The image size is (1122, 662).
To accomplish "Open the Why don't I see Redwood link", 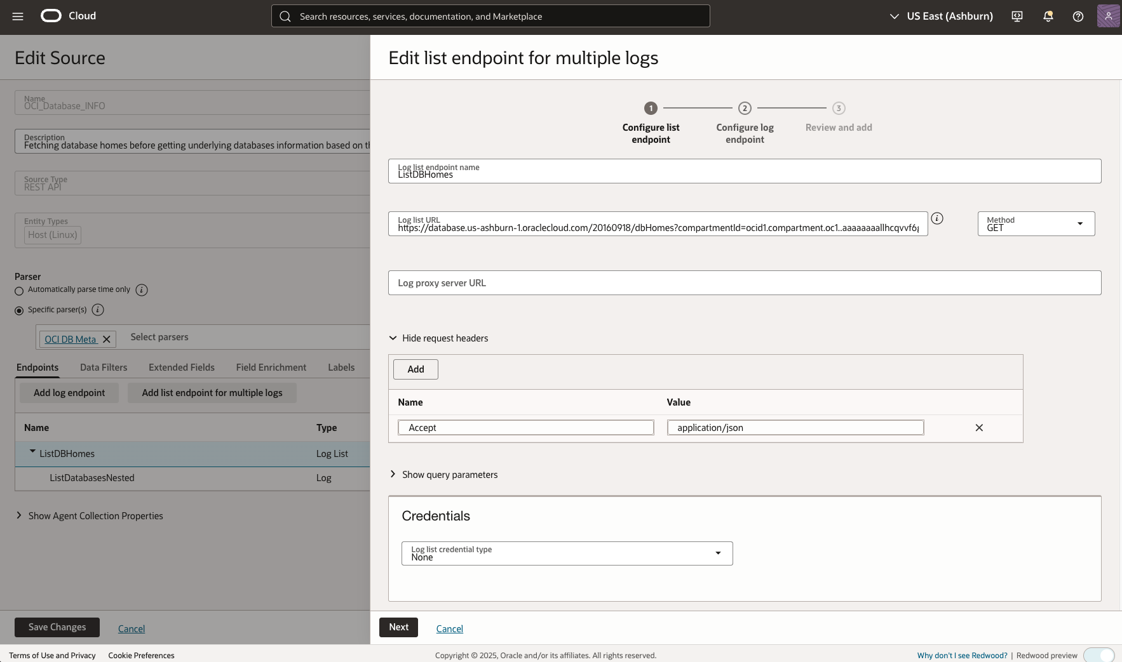I will tap(961, 655).
